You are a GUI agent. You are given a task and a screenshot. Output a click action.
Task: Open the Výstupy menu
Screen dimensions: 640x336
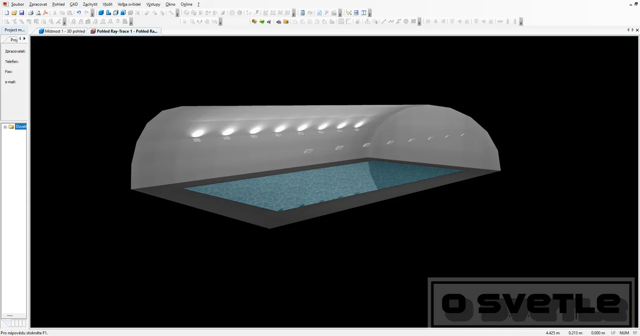[x=153, y=4]
